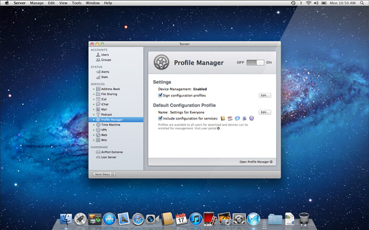Screen dimensions: 369x230
Task: Toggle Include configuration for services checkbox
Action: (160, 118)
